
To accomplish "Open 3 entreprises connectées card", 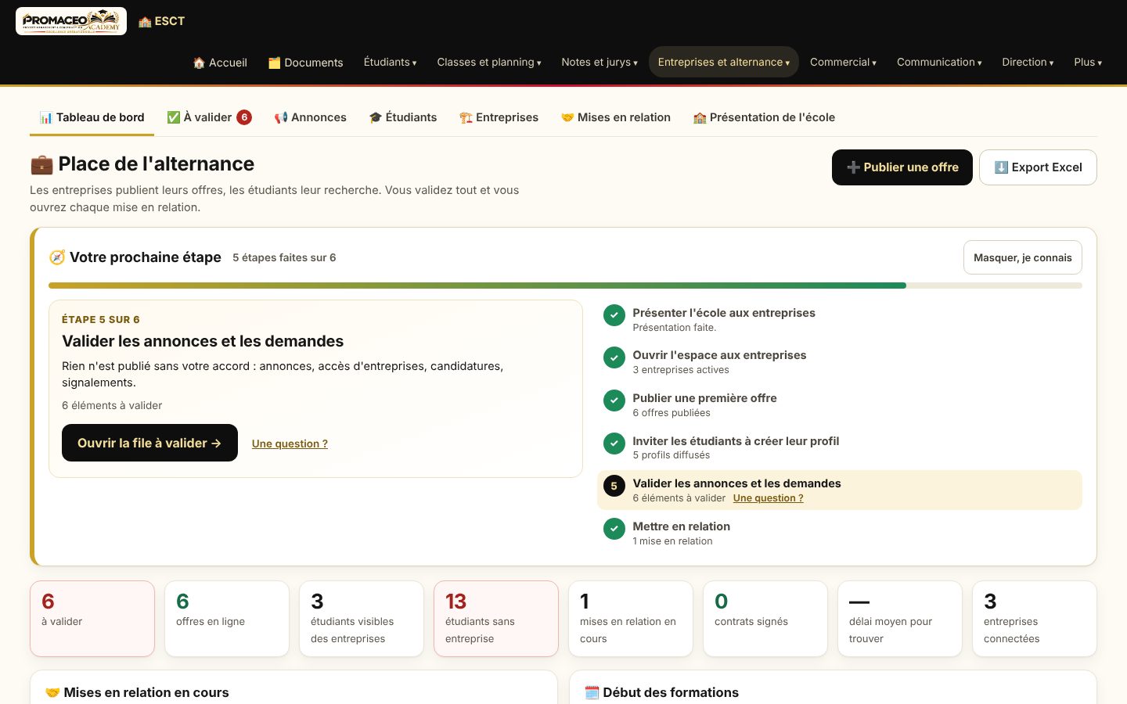I will click(x=1035, y=619).
